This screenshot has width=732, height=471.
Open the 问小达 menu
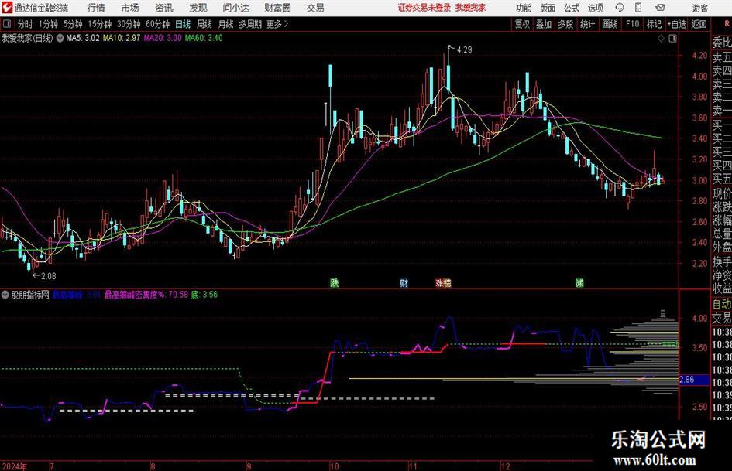[x=235, y=8]
